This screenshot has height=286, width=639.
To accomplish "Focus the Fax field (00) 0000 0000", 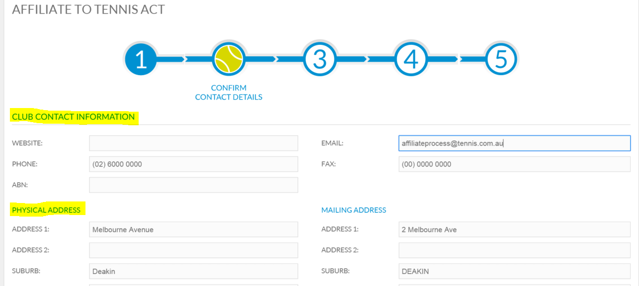I will (x=514, y=164).
